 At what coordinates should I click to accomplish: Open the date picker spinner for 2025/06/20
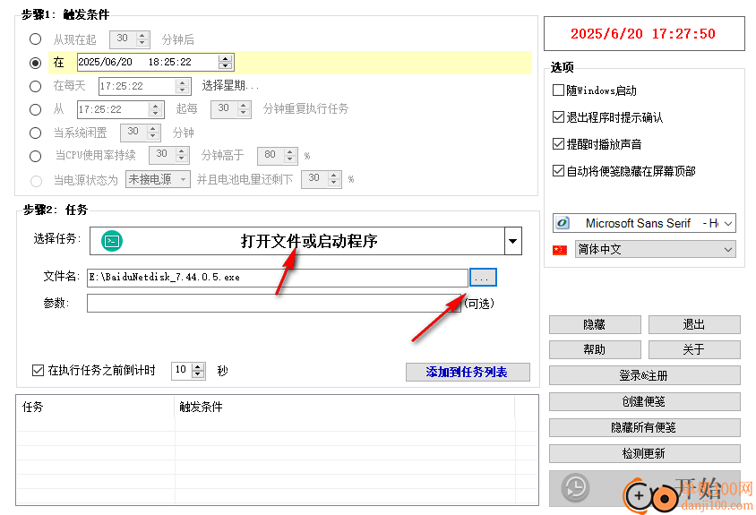(225, 62)
